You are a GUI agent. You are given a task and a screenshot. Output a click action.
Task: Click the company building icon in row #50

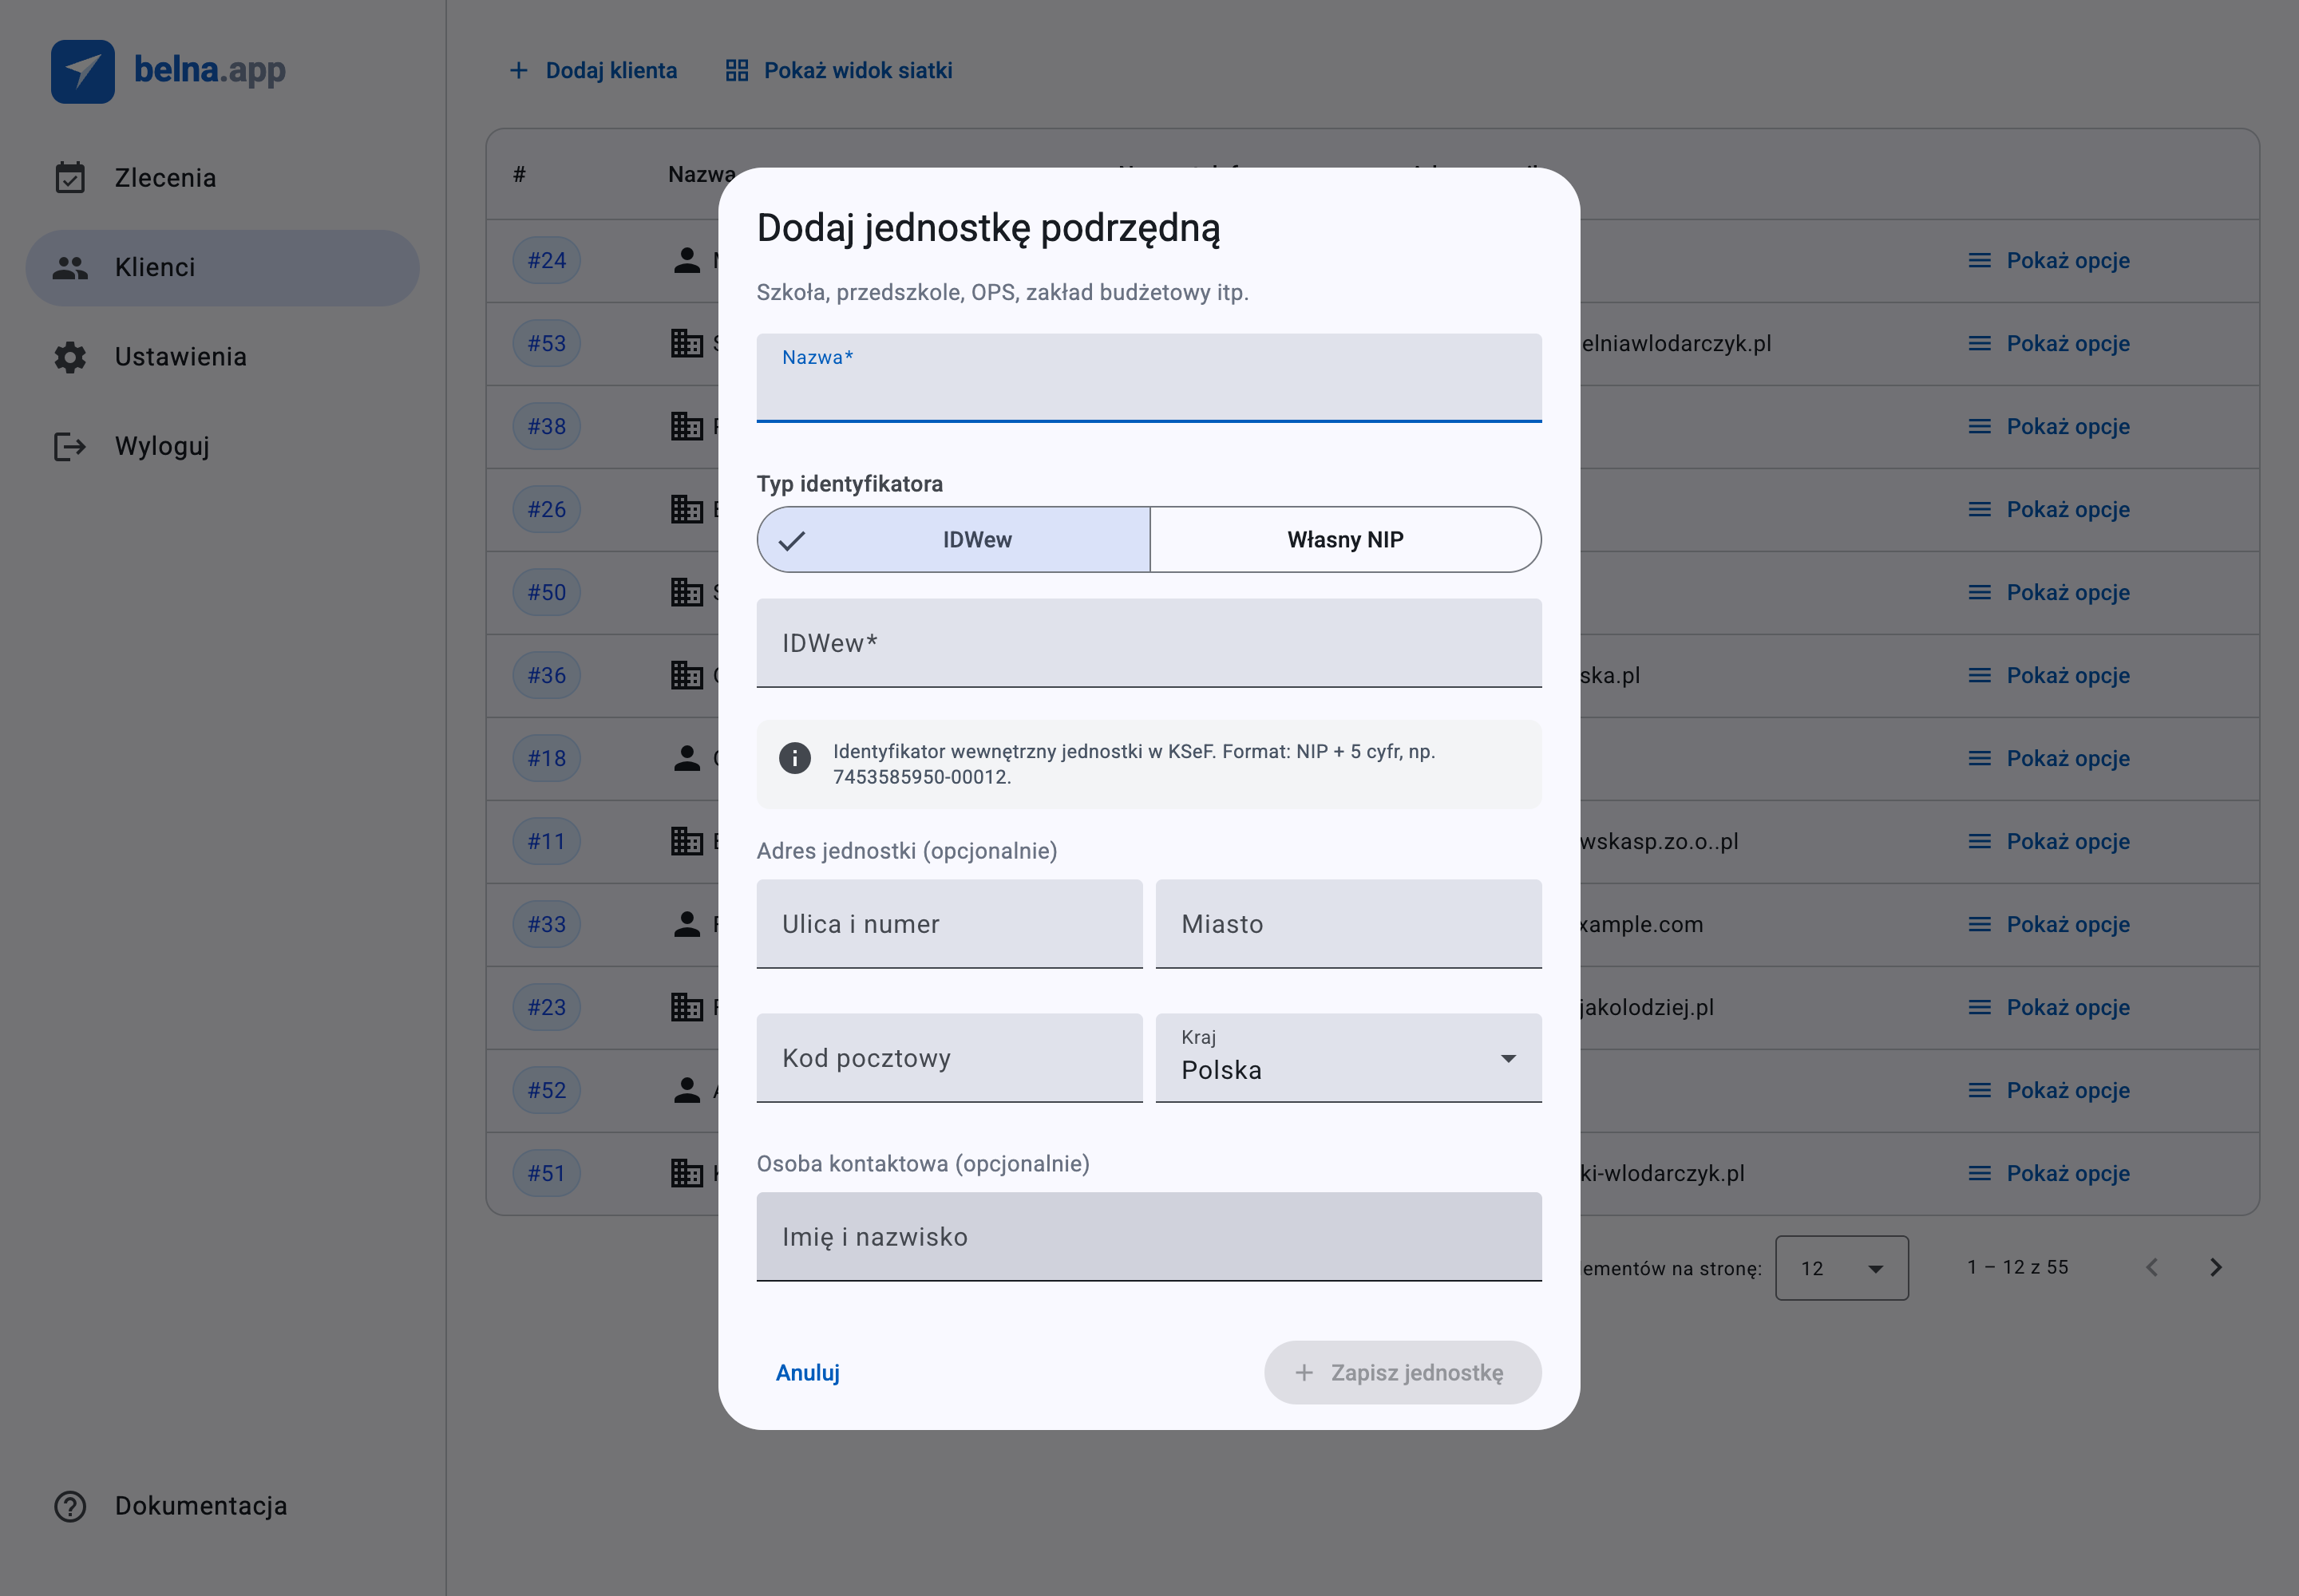[687, 592]
